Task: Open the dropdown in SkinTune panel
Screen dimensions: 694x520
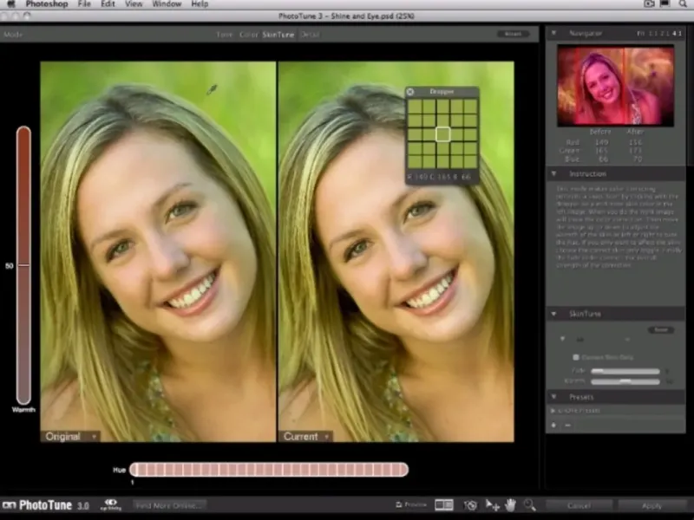Action: 562,339
